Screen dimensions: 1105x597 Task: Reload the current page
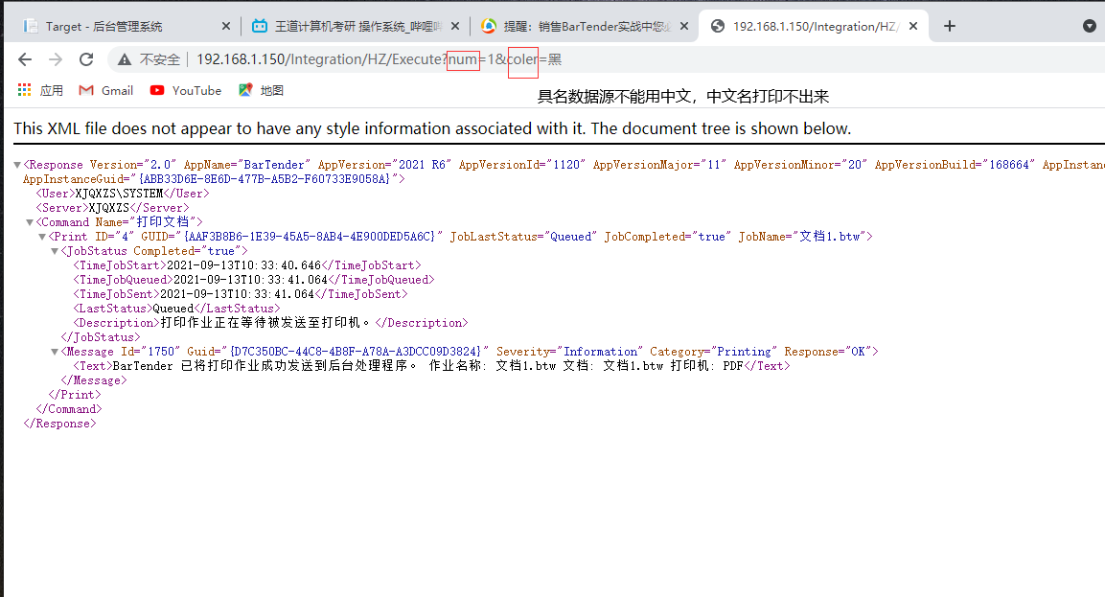(x=86, y=59)
